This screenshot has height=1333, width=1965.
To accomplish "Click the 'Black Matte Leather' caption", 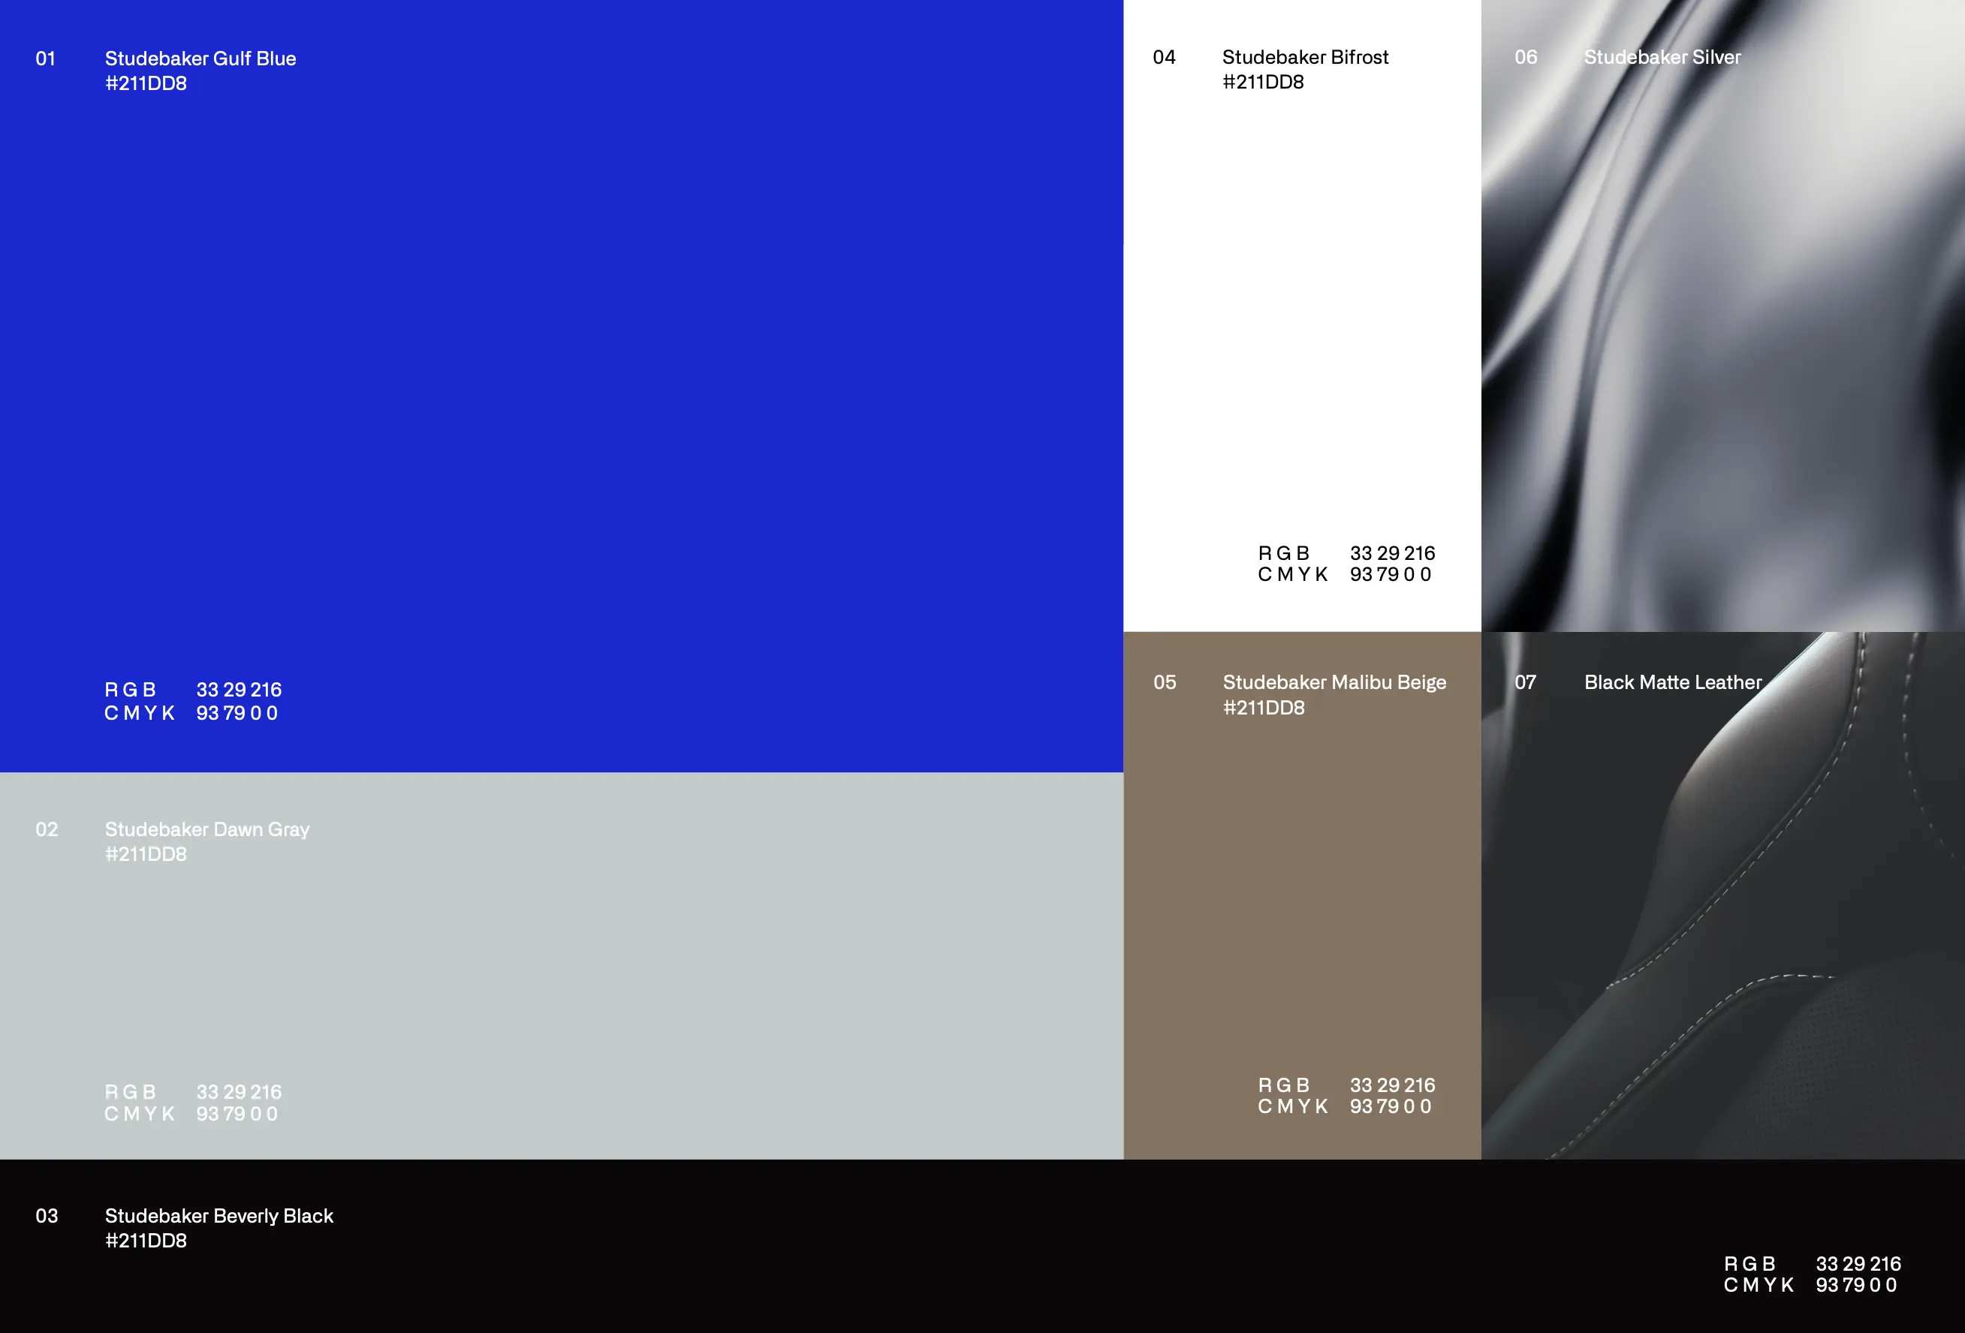I will [x=1672, y=682].
